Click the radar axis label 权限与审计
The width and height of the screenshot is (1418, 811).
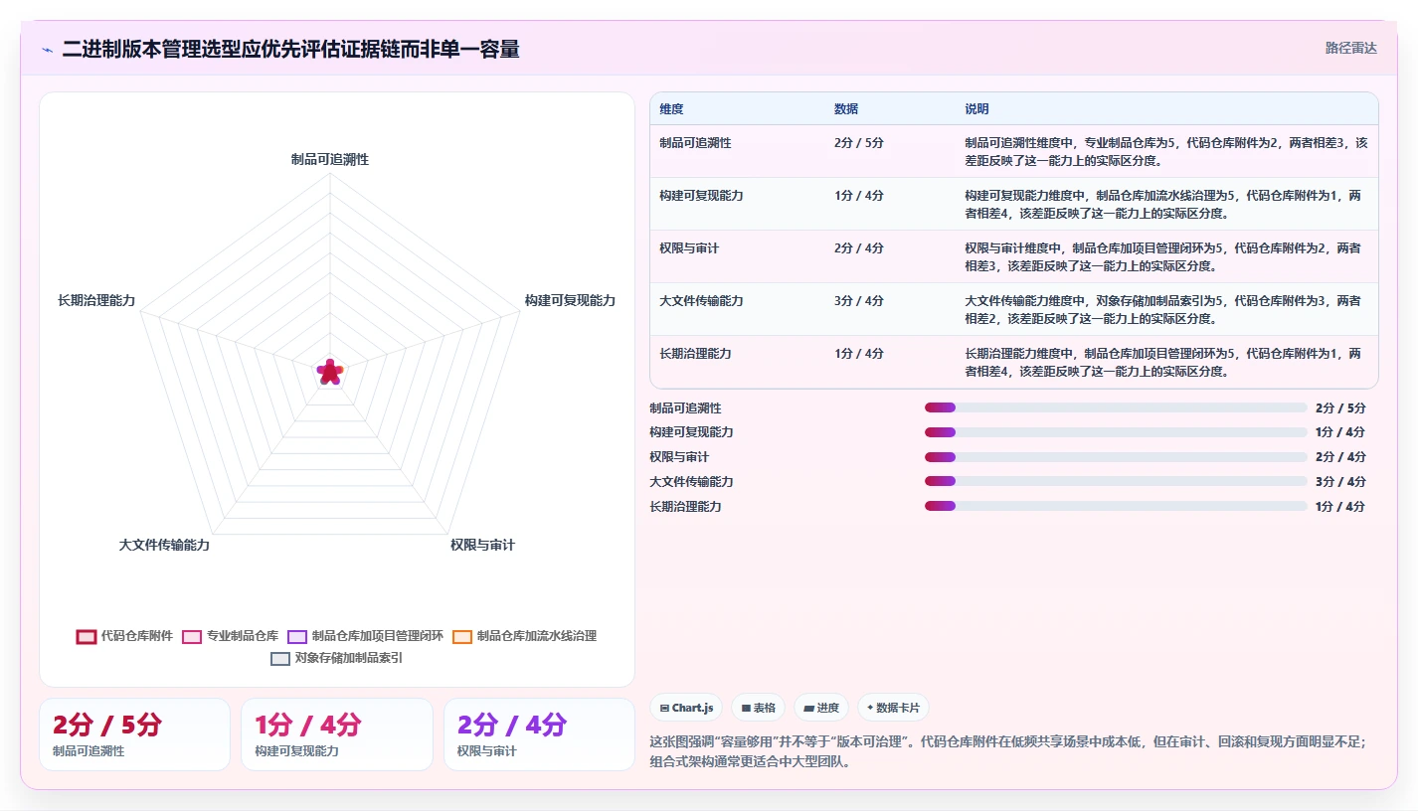[482, 545]
